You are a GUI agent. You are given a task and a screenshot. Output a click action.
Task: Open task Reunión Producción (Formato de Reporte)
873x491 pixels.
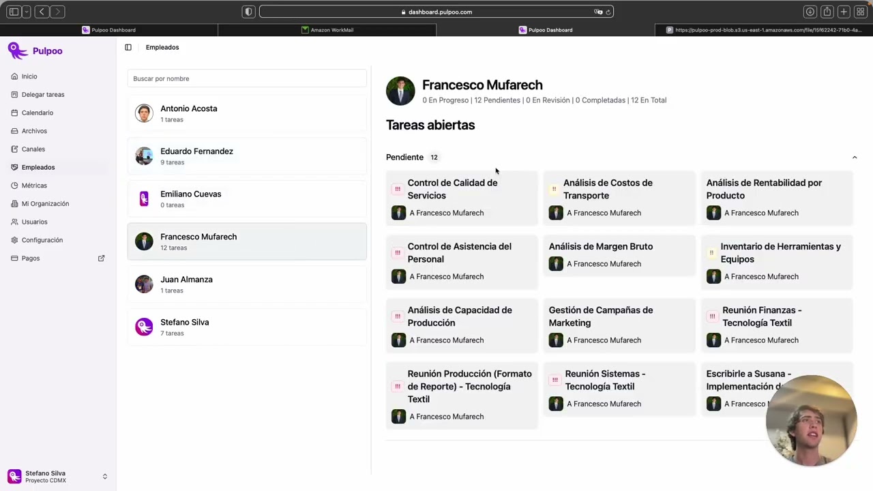click(x=462, y=396)
